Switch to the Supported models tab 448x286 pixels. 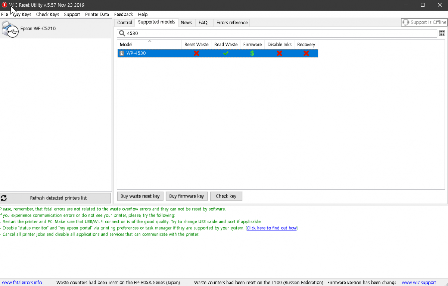point(156,22)
